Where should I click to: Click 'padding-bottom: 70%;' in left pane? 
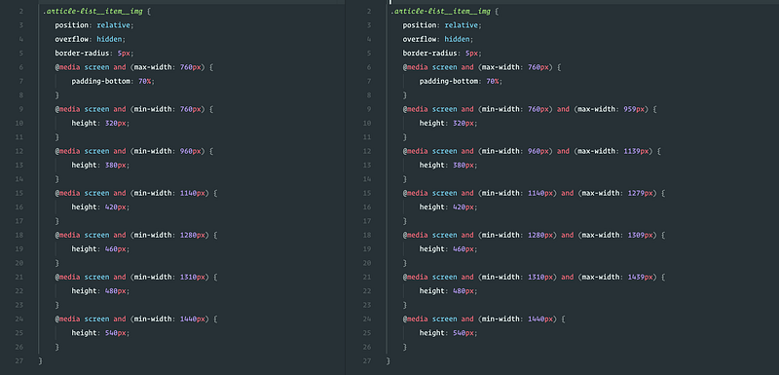coord(113,81)
